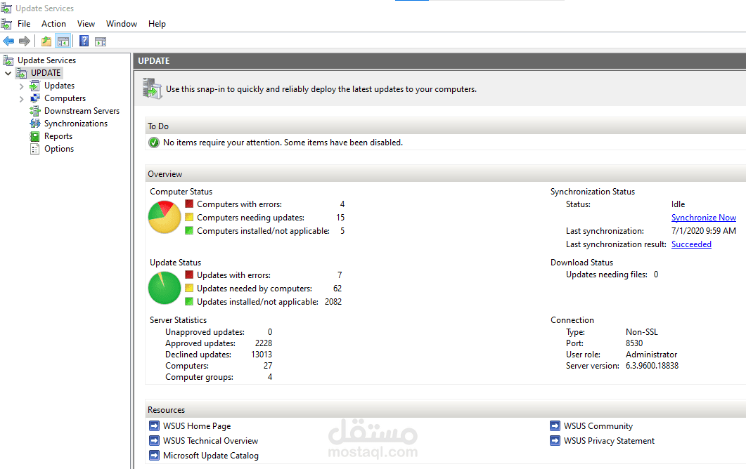Click the "Computers needing updates:" label

click(x=251, y=217)
